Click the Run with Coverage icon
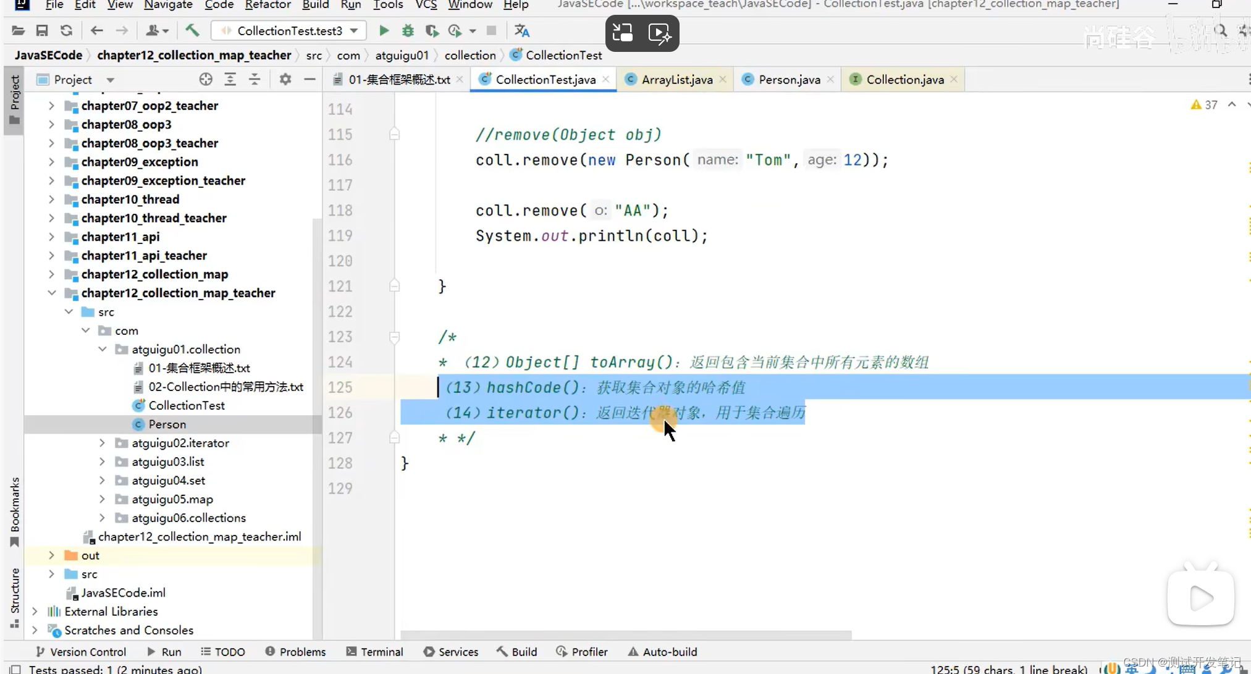1251x674 pixels. (x=432, y=30)
